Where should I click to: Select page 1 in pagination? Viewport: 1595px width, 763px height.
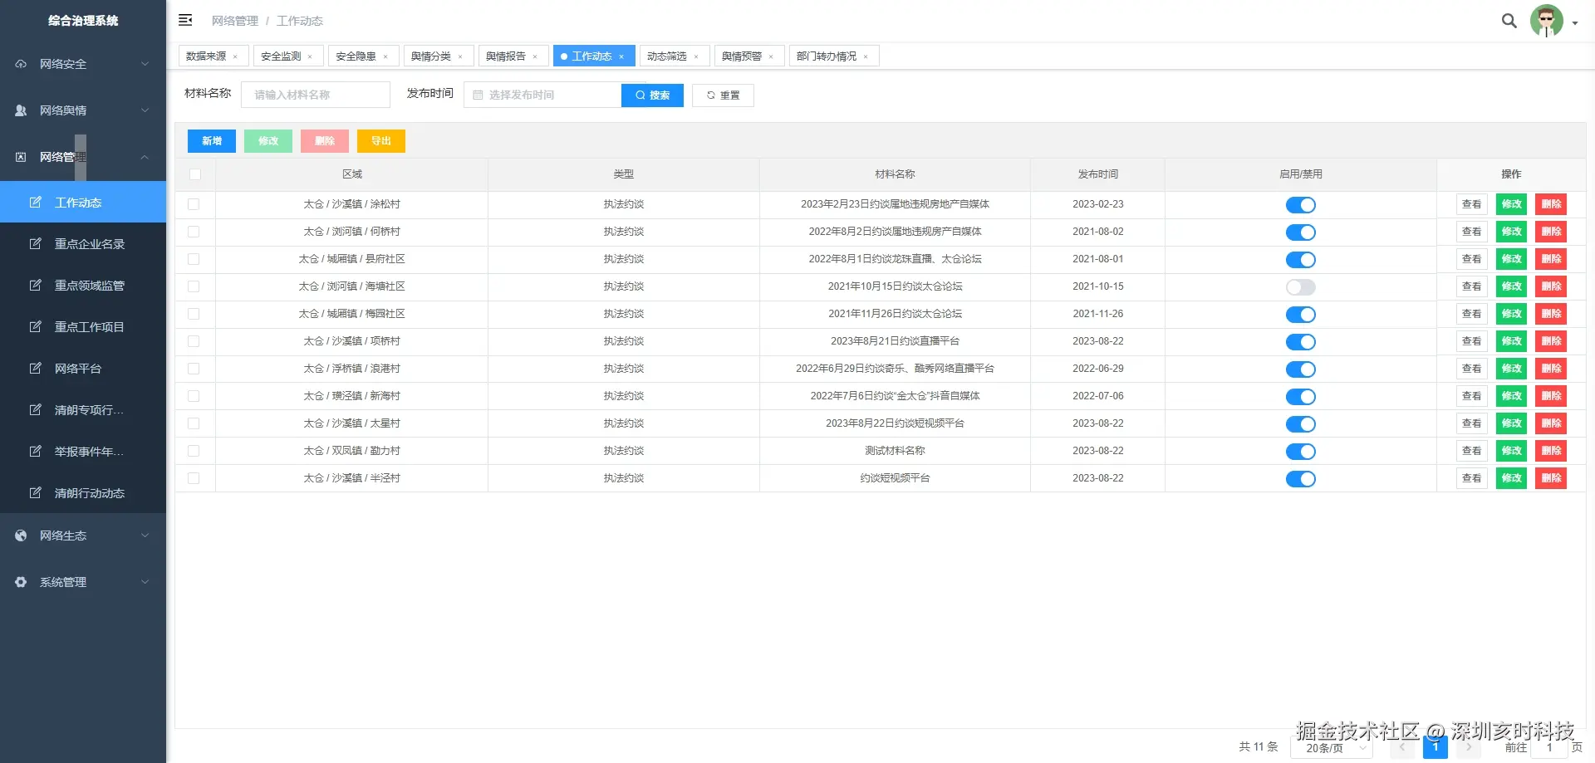[1435, 747]
